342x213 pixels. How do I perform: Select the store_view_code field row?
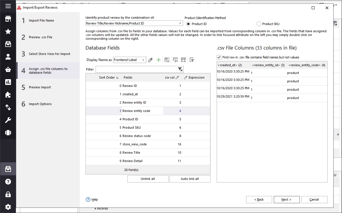pos(148,144)
